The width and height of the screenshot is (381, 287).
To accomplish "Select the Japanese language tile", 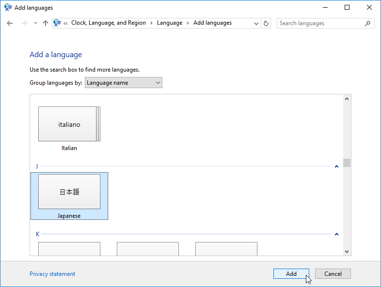I will click(69, 192).
